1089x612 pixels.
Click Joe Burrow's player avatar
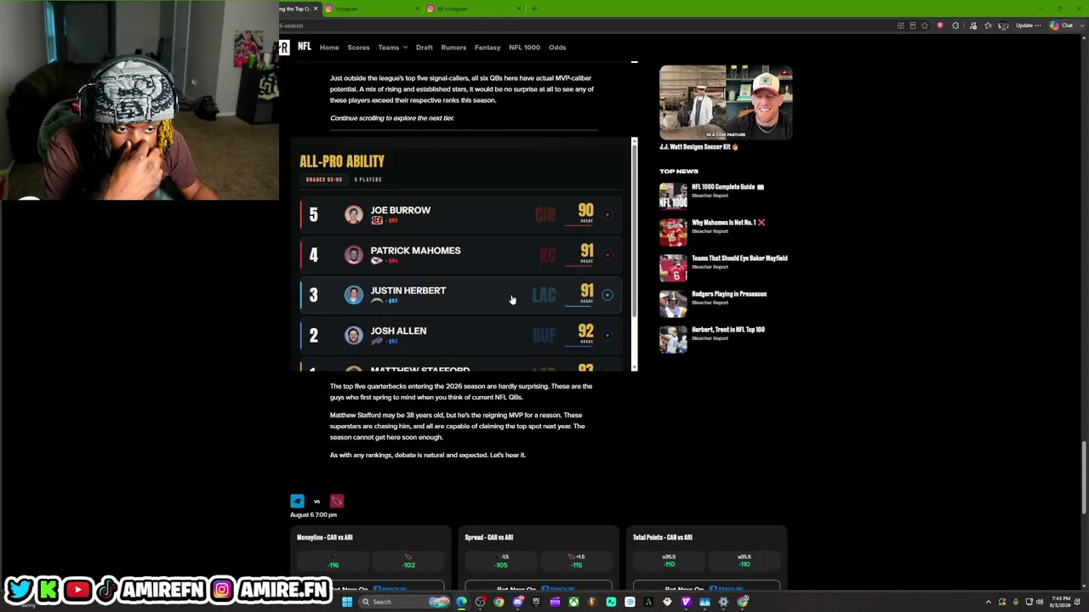pos(353,214)
